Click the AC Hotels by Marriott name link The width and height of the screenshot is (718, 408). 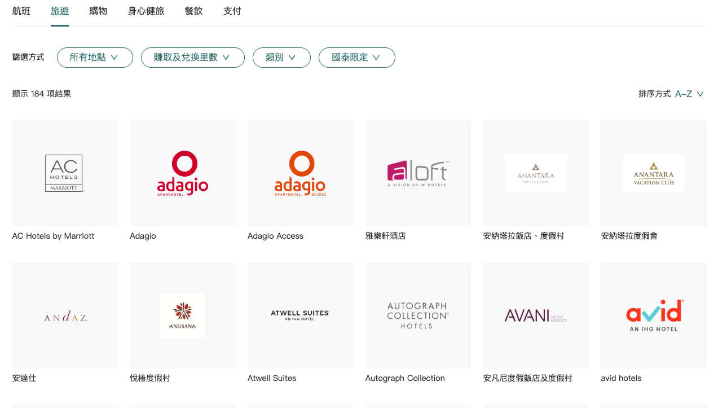(53, 236)
